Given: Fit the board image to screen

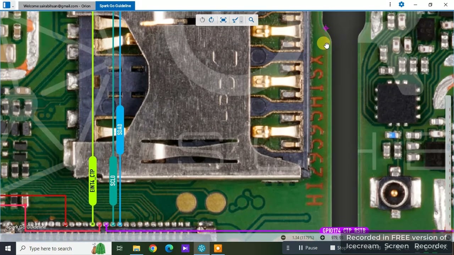Looking at the screenshot, I should pyautogui.click(x=223, y=20).
